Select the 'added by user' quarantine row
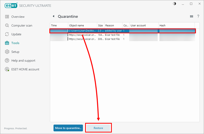This screenshot has height=134, width=204. coord(113,31)
